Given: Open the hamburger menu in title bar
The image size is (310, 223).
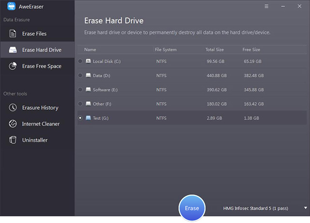Looking at the screenshot, I should (x=266, y=7).
